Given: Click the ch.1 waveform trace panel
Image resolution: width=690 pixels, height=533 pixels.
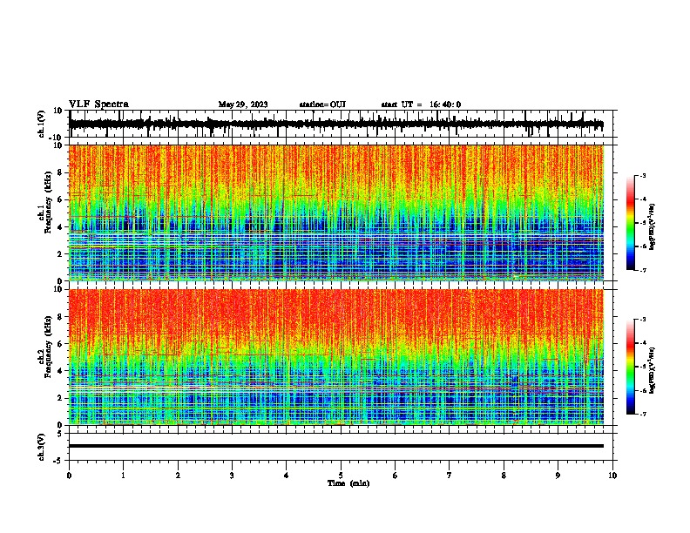Looking at the screenshot, I should pos(341,124).
